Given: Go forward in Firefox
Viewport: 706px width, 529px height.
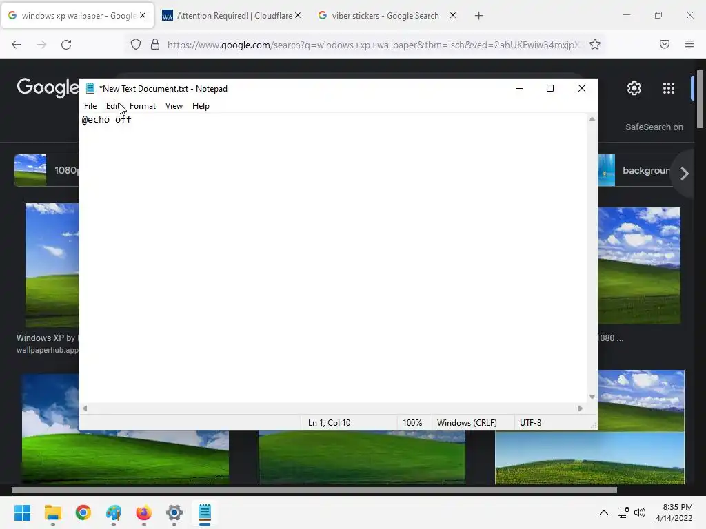Looking at the screenshot, I should 41,45.
